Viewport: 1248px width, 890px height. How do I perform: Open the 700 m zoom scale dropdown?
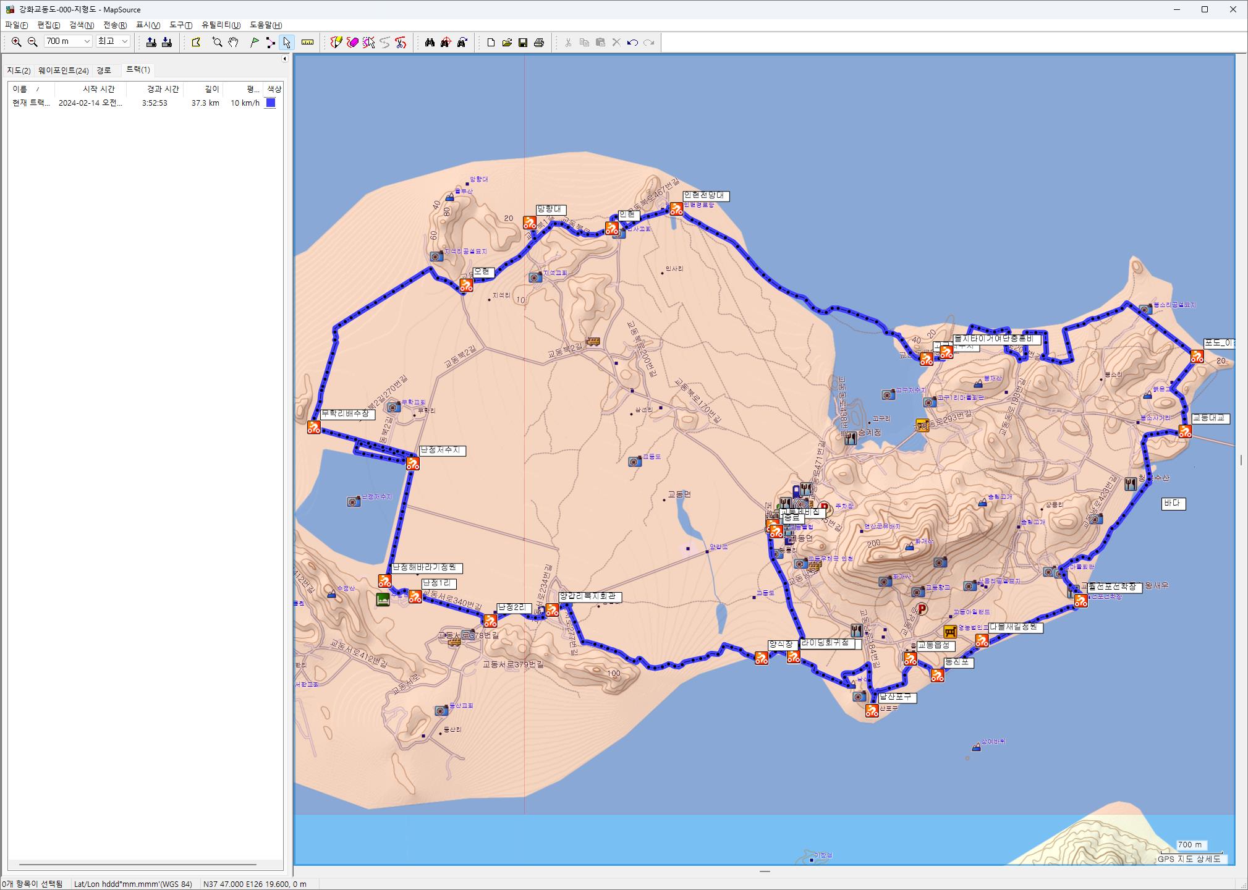tap(87, 41)
